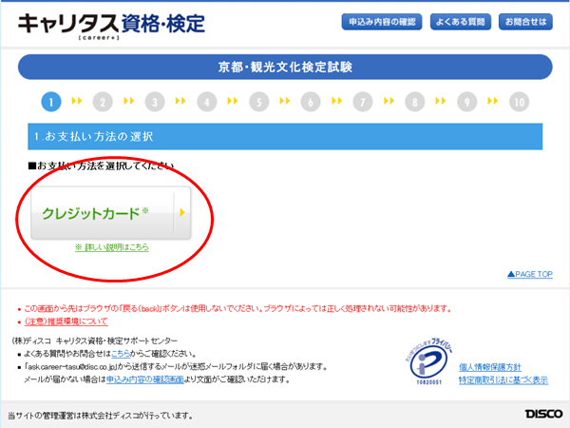
Task: Click the DISCO logo in footer
Action: click(543, 414)
